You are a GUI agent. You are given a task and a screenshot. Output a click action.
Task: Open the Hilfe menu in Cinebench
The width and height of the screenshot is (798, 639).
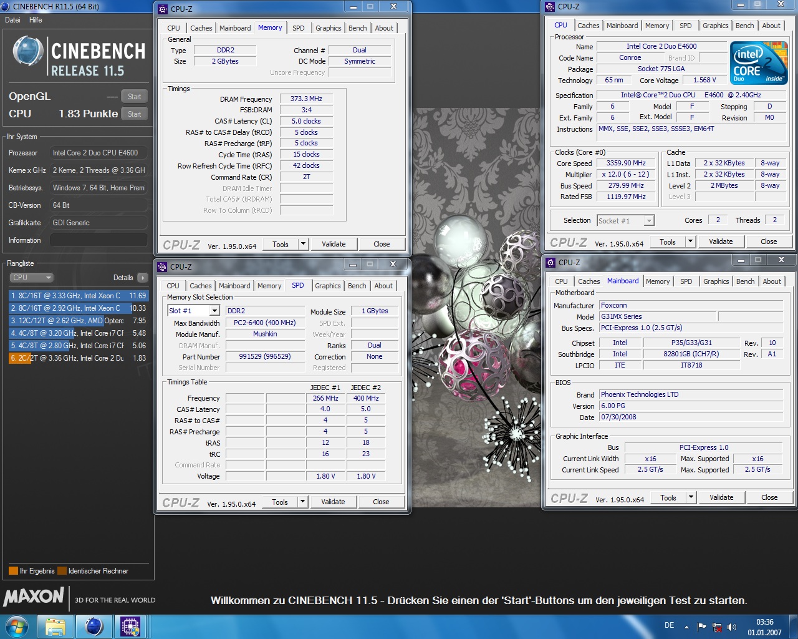pos(36,20)
